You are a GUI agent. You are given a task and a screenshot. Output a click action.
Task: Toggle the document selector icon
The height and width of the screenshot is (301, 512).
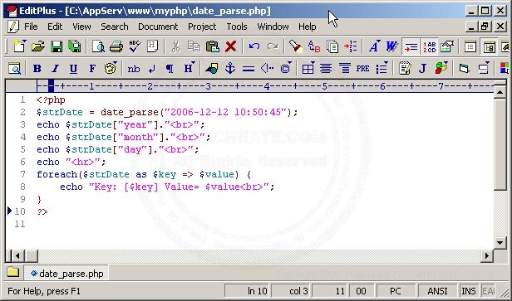(489, 46)
